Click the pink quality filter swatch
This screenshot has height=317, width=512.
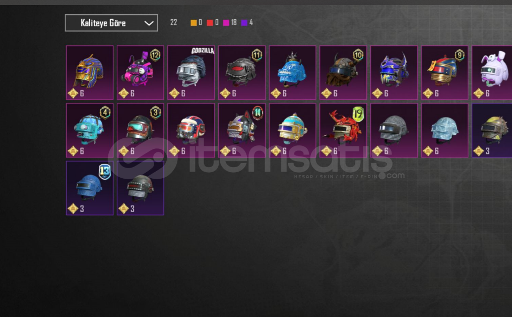tap(226, 23)
